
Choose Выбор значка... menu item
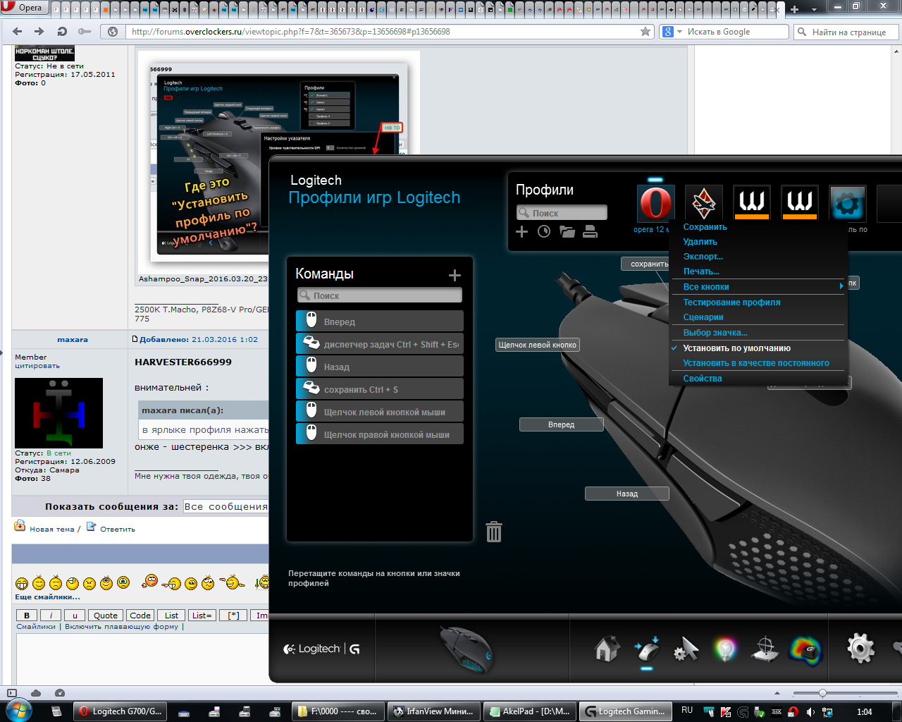tap(715, 333)
